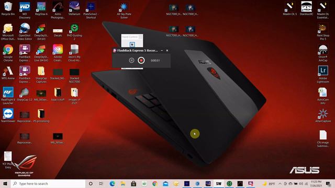Launch MTG Arena from the desktop
335x188 pixels.
point(8,73)
